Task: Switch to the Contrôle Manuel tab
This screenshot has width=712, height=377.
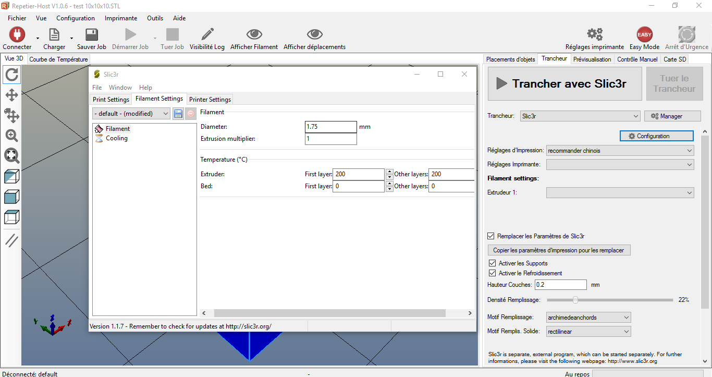Action: (637, 59)
